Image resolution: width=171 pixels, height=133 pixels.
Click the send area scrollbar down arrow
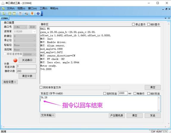(159, 110)
